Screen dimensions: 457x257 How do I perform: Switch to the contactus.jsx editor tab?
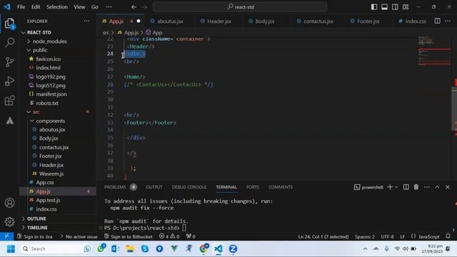(x=318, y=21)
